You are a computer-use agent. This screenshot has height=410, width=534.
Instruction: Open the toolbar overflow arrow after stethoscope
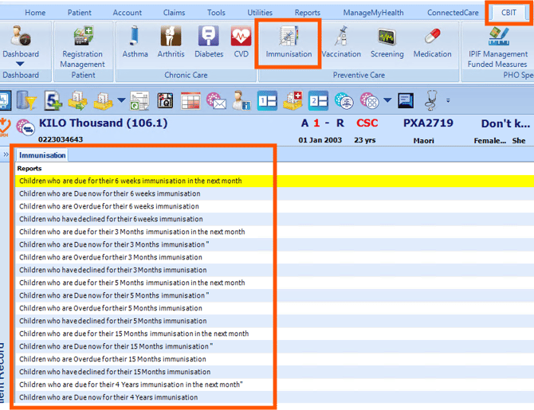pyautogui.click(x=448, y=101)
